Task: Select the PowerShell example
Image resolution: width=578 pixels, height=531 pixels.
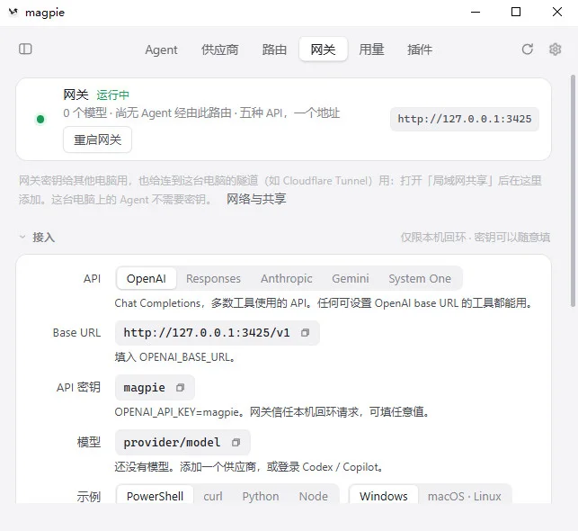Action: (155, 496)
